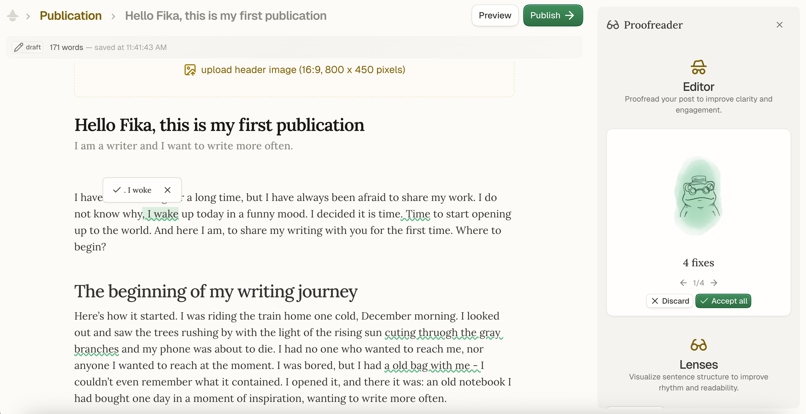Screen dimensions: 806x414
Task: Open the Publication breadcrumb link
Action: pyautogui.click(x=70, y=15)
